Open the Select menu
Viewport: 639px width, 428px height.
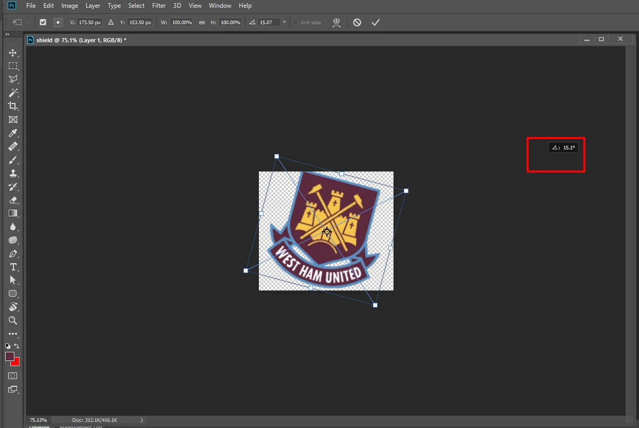coord(136,6)
